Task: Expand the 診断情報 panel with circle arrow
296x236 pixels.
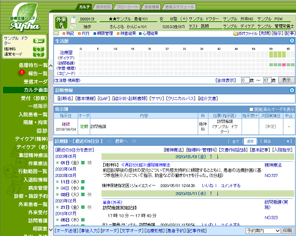Action: (292, 90)
